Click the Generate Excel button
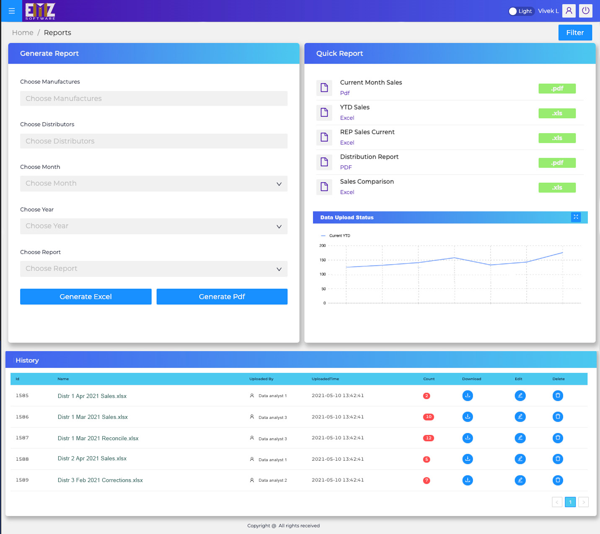This screenshot has width=600, height=534. pyautogui.click(x=85, y=297)
